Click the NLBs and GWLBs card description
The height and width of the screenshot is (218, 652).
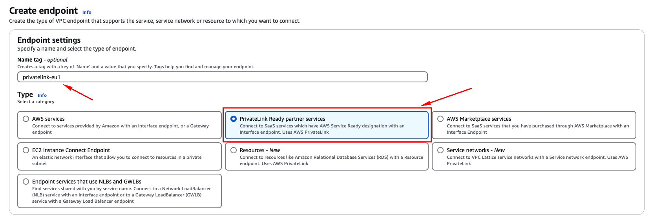point(121,195)
